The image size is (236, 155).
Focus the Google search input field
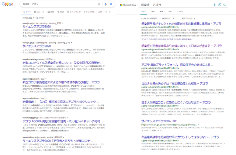click(x=59, y=4)
